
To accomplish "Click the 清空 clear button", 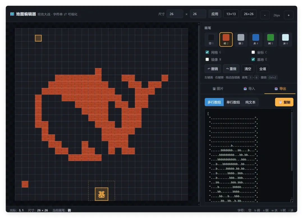I will coord(248,69).
